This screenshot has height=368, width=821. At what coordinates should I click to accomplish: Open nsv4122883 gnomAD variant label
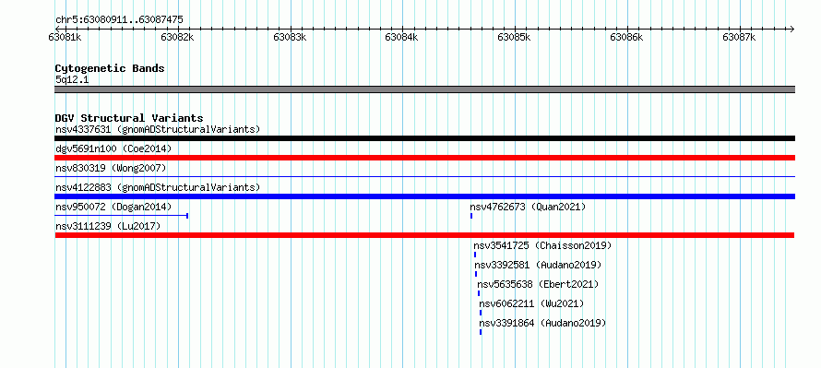coord(158,187)
